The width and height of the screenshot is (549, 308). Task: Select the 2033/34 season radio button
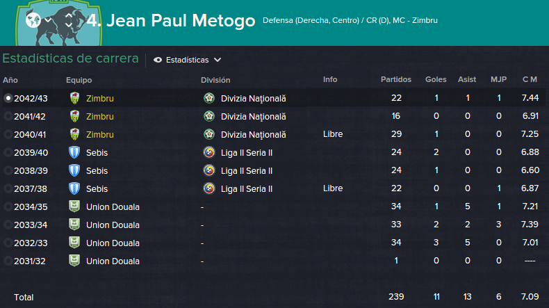point(8,225)
